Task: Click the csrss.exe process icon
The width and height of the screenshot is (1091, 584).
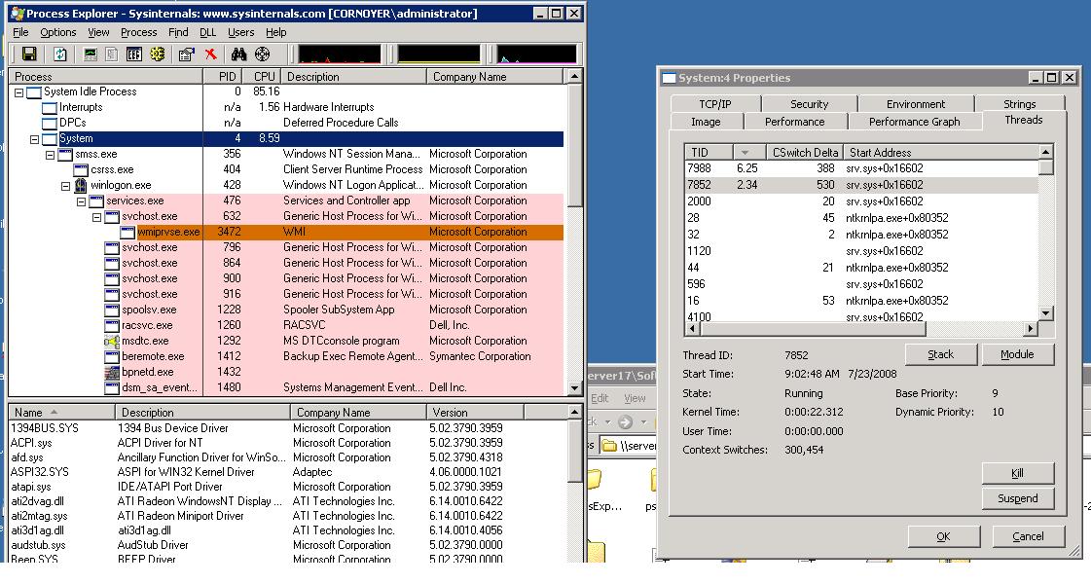Action: point(81,169)
